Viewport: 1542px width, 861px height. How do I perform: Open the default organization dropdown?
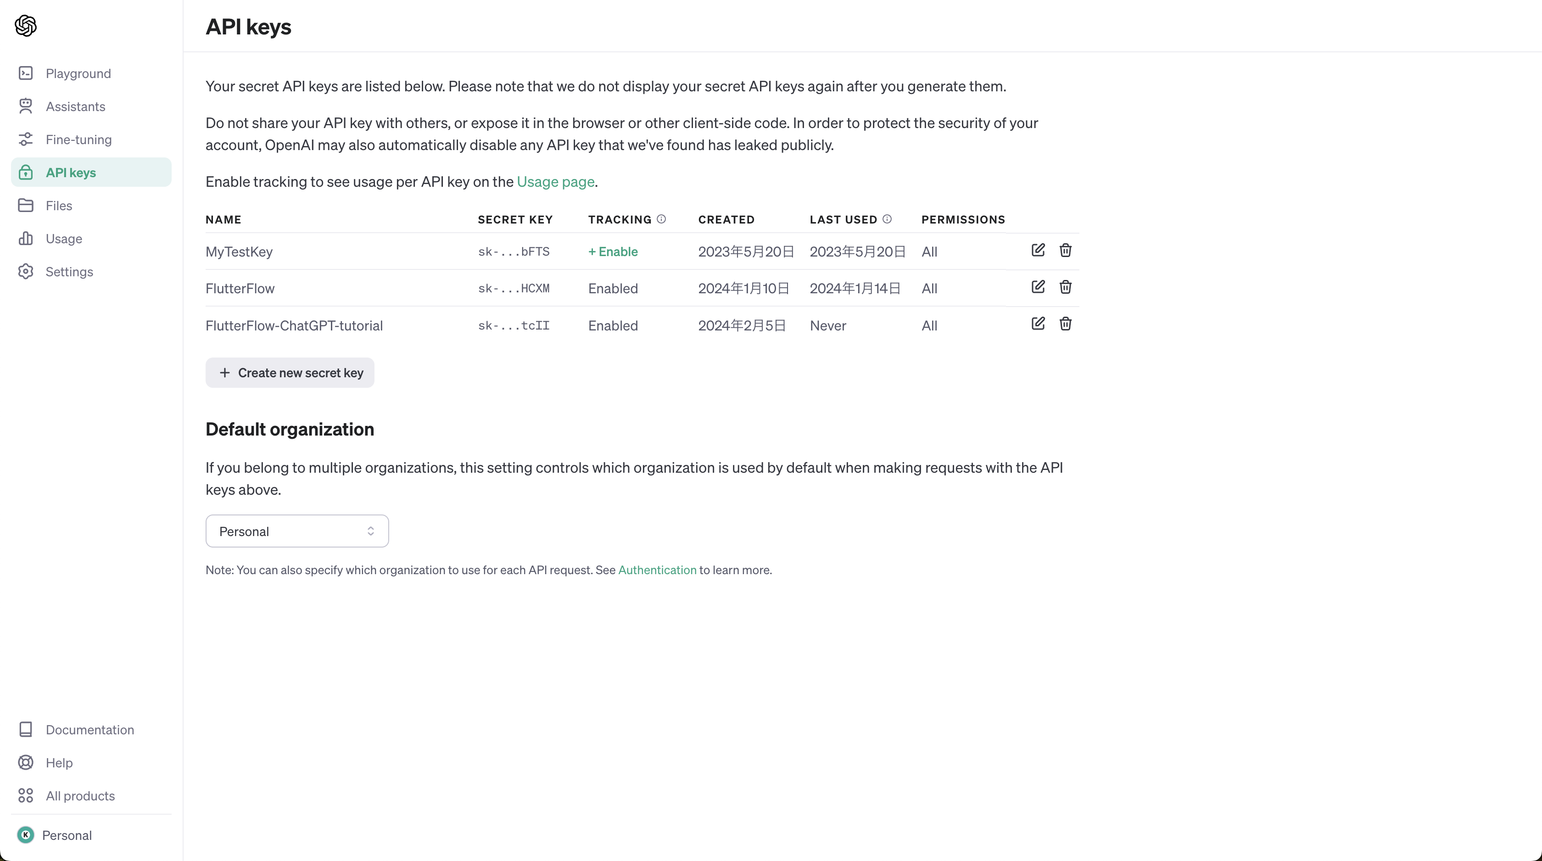pos(297,531)
